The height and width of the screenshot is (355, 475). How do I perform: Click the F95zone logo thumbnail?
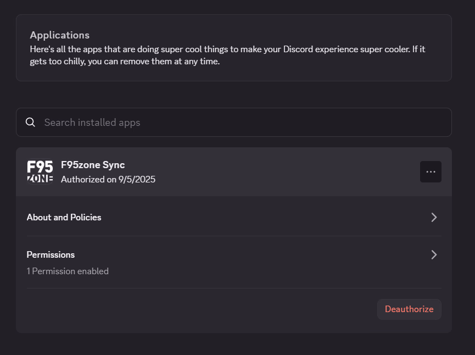pyautogui.click(x=40, y=171)
